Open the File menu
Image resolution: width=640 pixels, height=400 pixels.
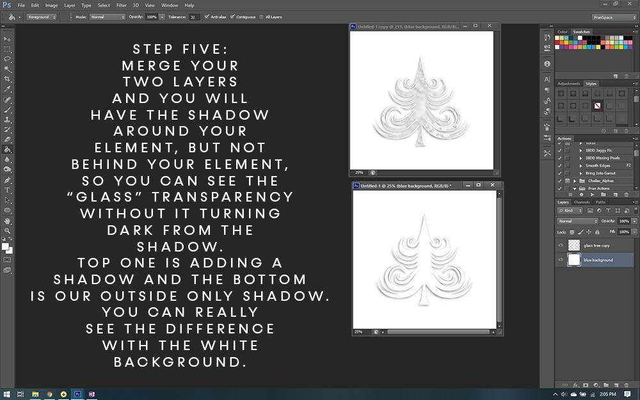click(21, 5)
